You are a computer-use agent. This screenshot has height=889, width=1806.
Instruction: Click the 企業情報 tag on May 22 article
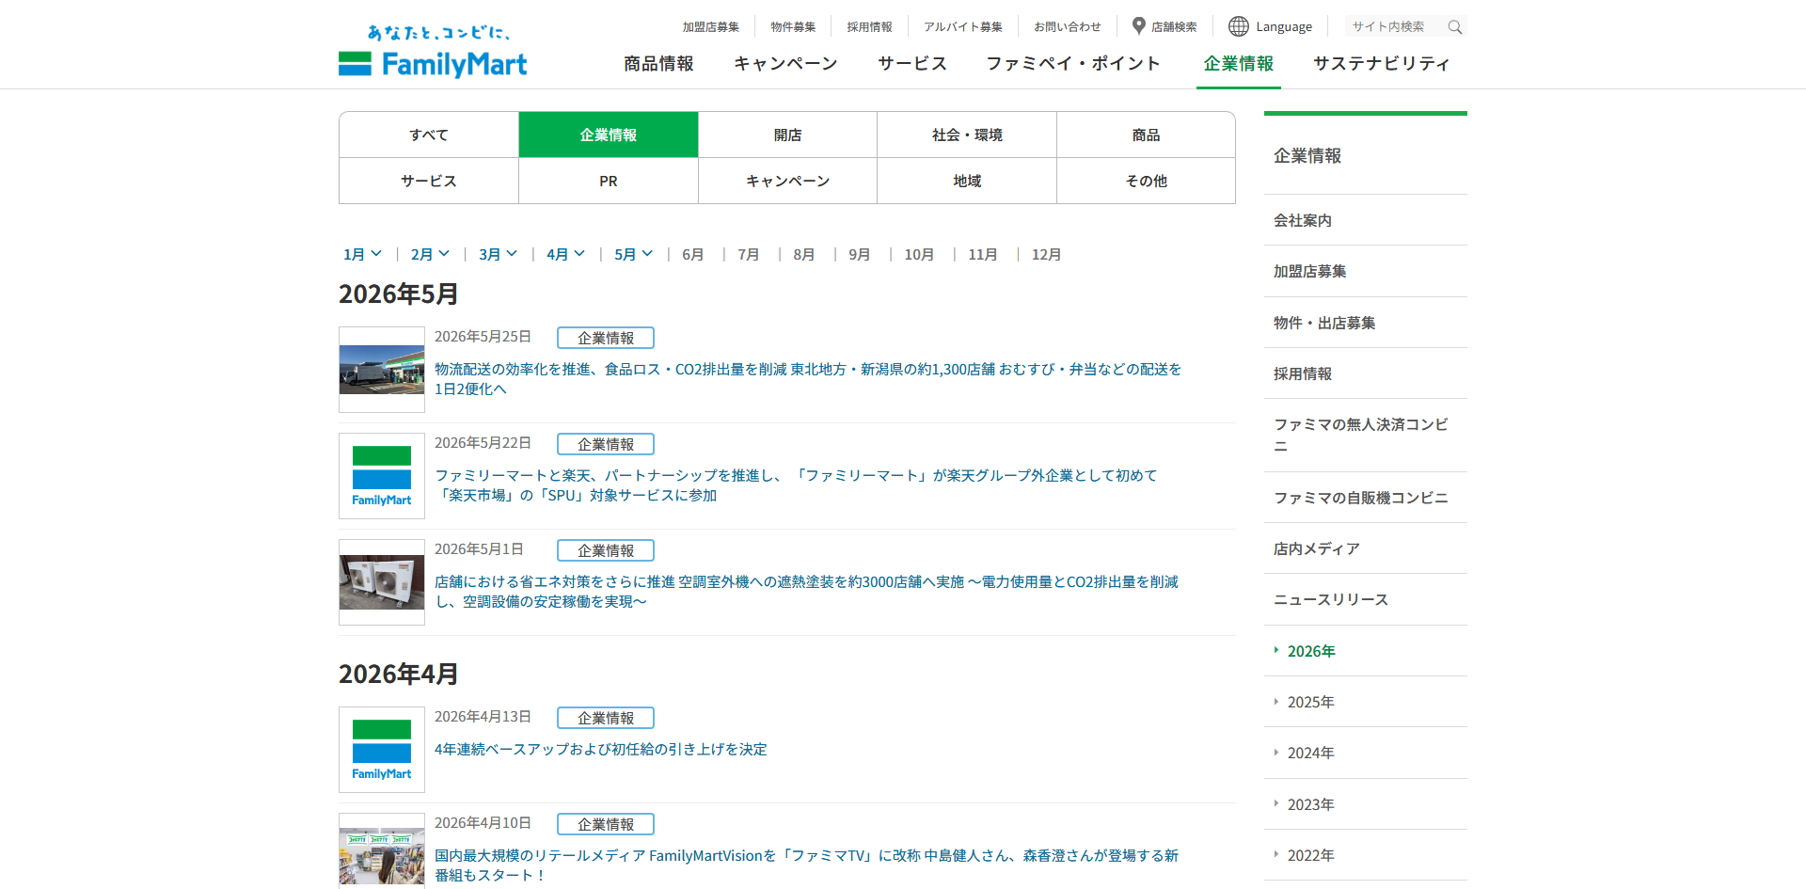click(x=606, y=444)
